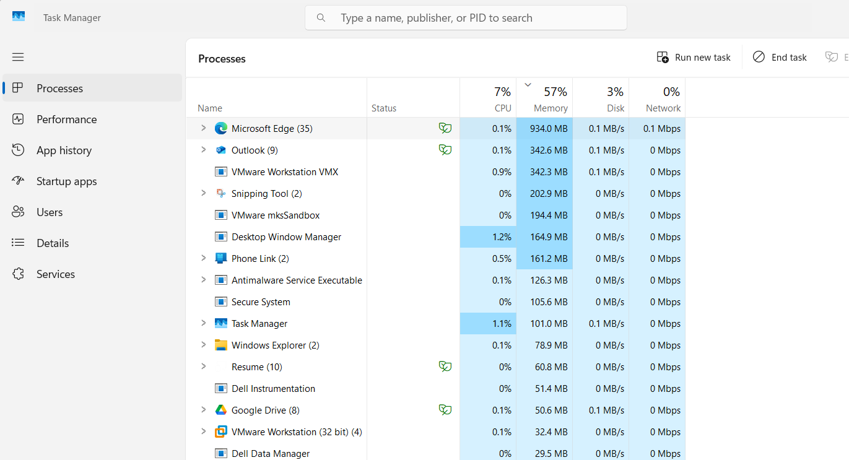This screenshot has height=460, width=849.
Task: Click the Efficiency mode toolbar icon
Action: tap(832, 57)
